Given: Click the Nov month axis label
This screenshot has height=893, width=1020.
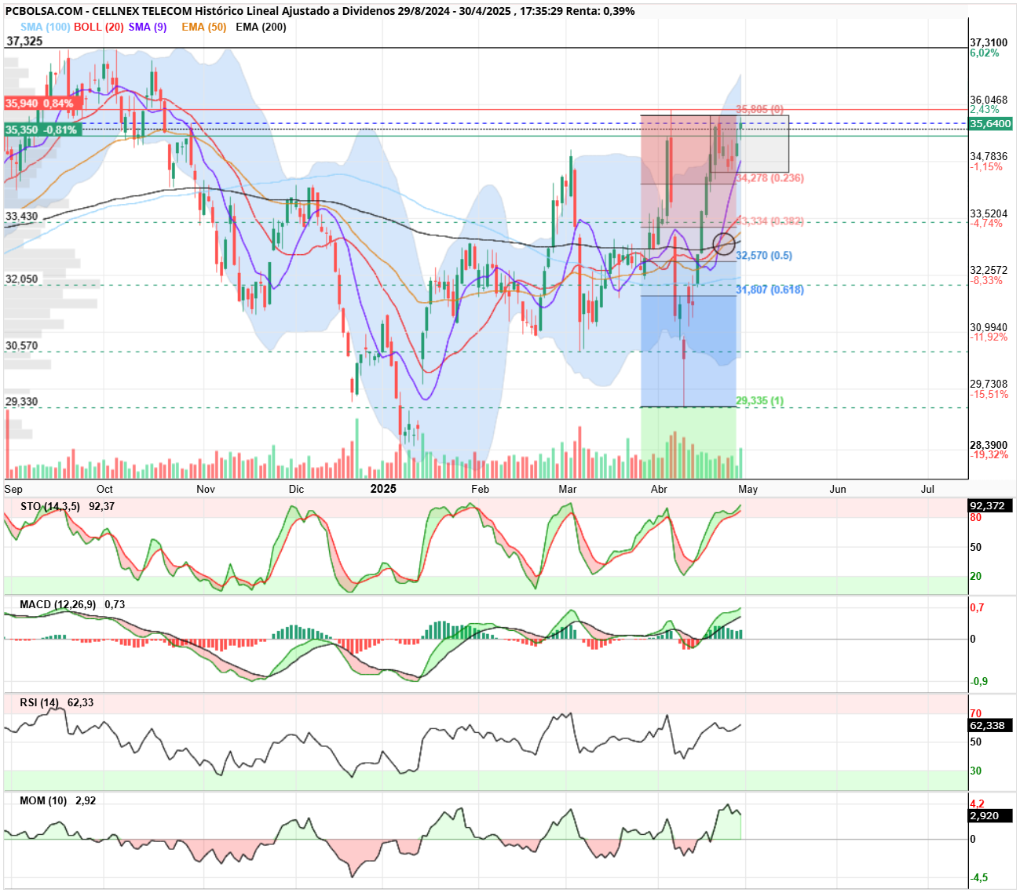Looking at the screenshot, I should point(206,489).
